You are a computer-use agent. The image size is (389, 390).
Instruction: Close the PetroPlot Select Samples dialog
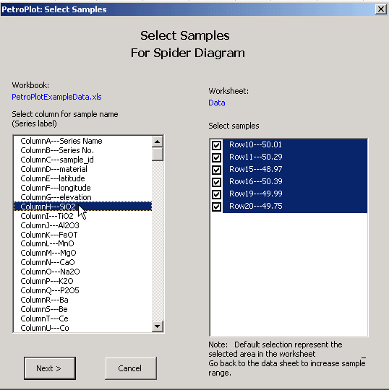click(x=381, y=9)
